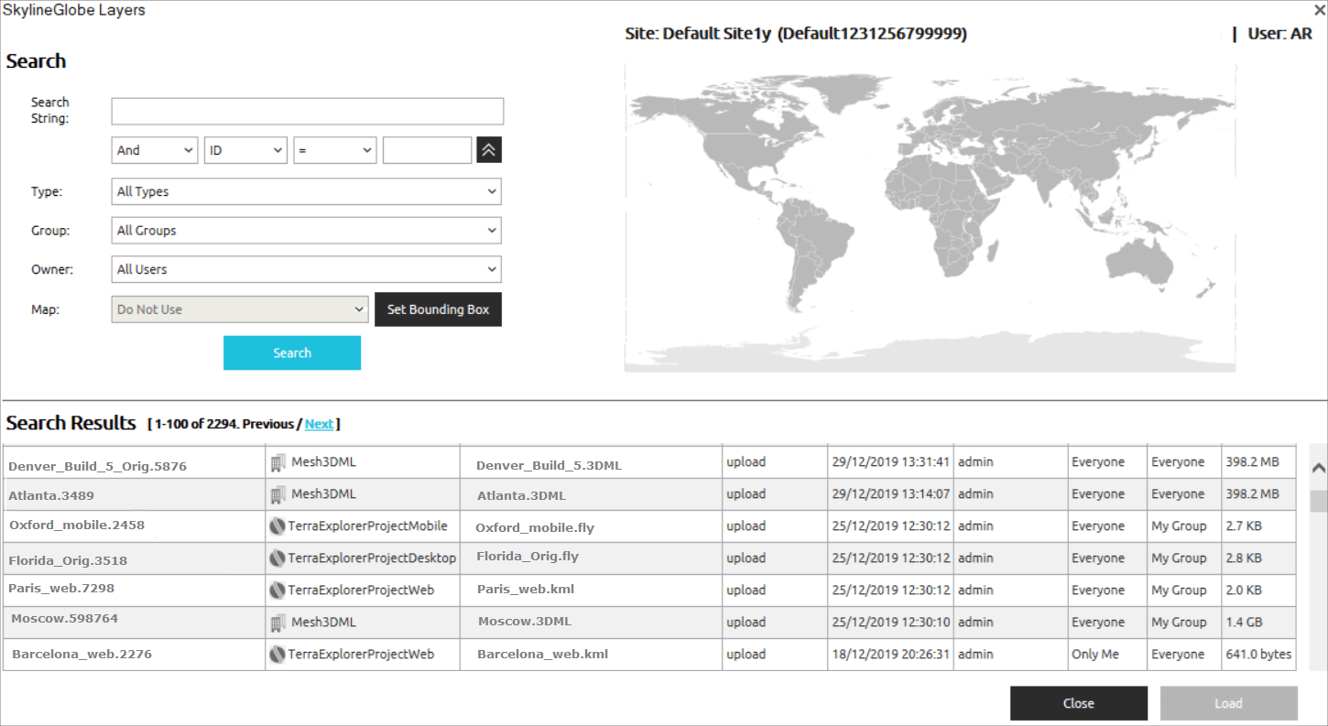
Task: Click the Set Bounding Box button
Action: click(438, 309)
